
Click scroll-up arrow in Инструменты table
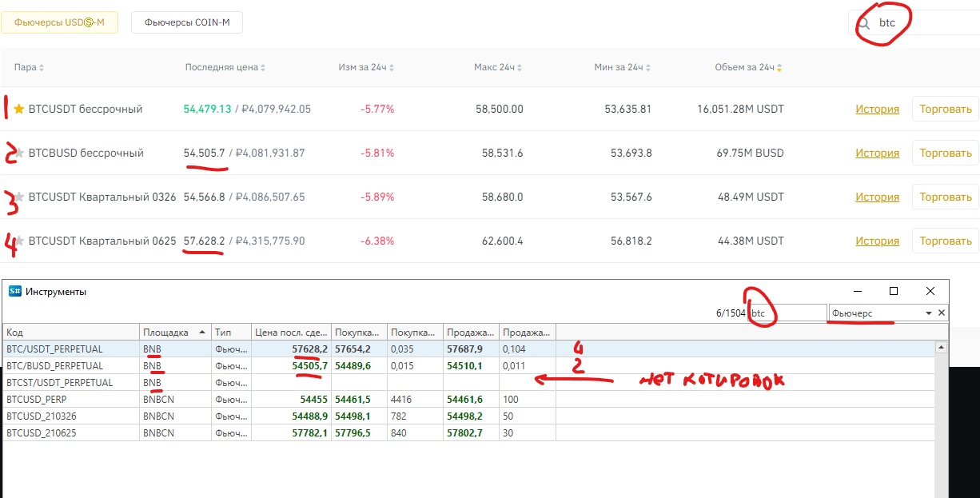point(942,348)
